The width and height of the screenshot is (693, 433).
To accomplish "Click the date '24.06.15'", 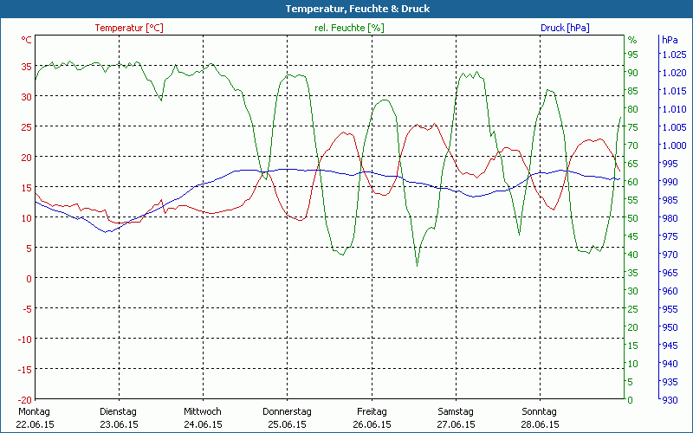I will (x=203, y=424).
